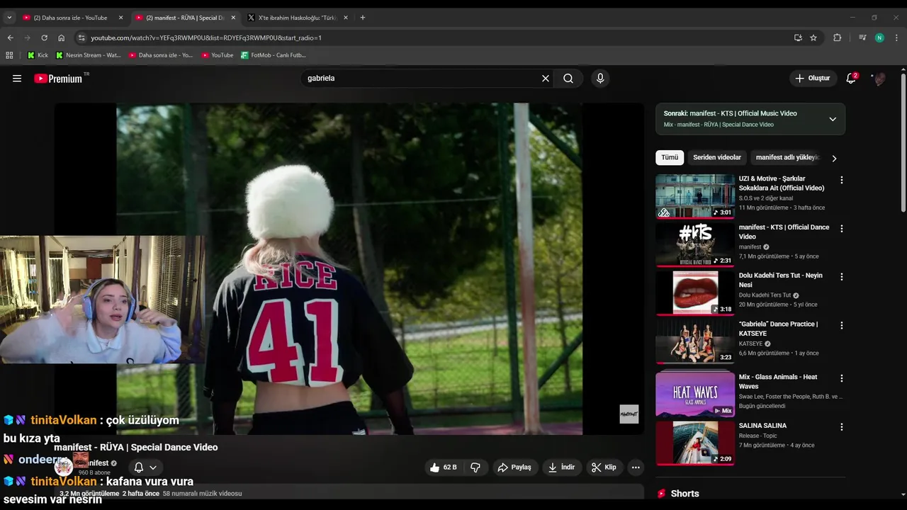907x510 pixels.
Task: Open the subscription notification bell dropdown
Action: click(x=145, y=467)
